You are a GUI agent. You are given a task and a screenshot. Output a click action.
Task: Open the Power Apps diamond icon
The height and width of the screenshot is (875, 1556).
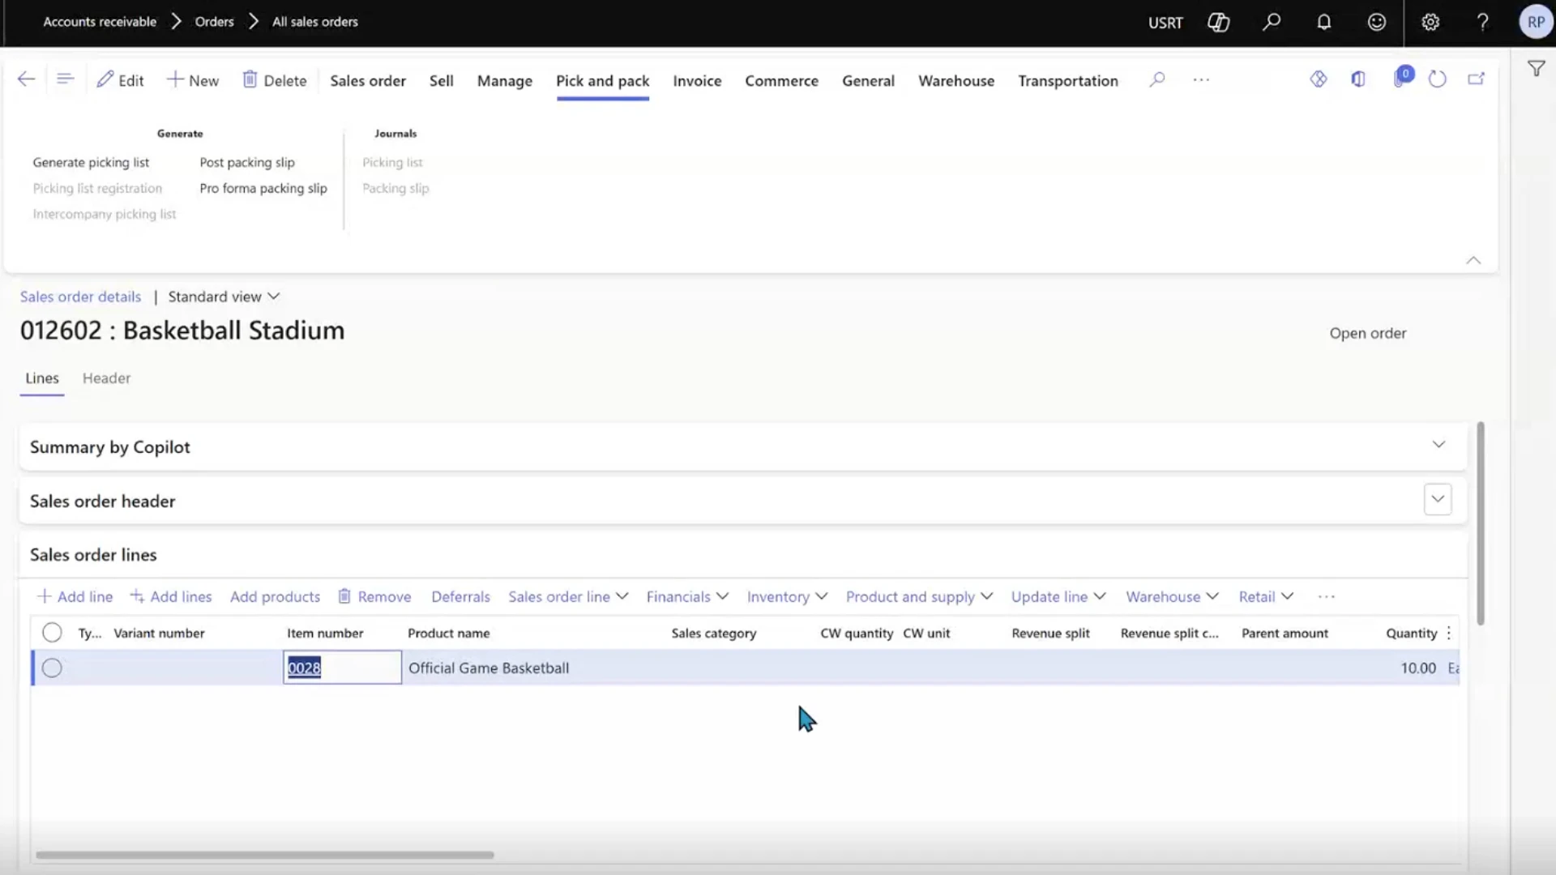1319,79
